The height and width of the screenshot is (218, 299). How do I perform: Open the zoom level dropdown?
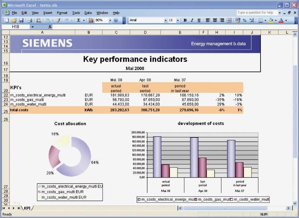(110, 20)
